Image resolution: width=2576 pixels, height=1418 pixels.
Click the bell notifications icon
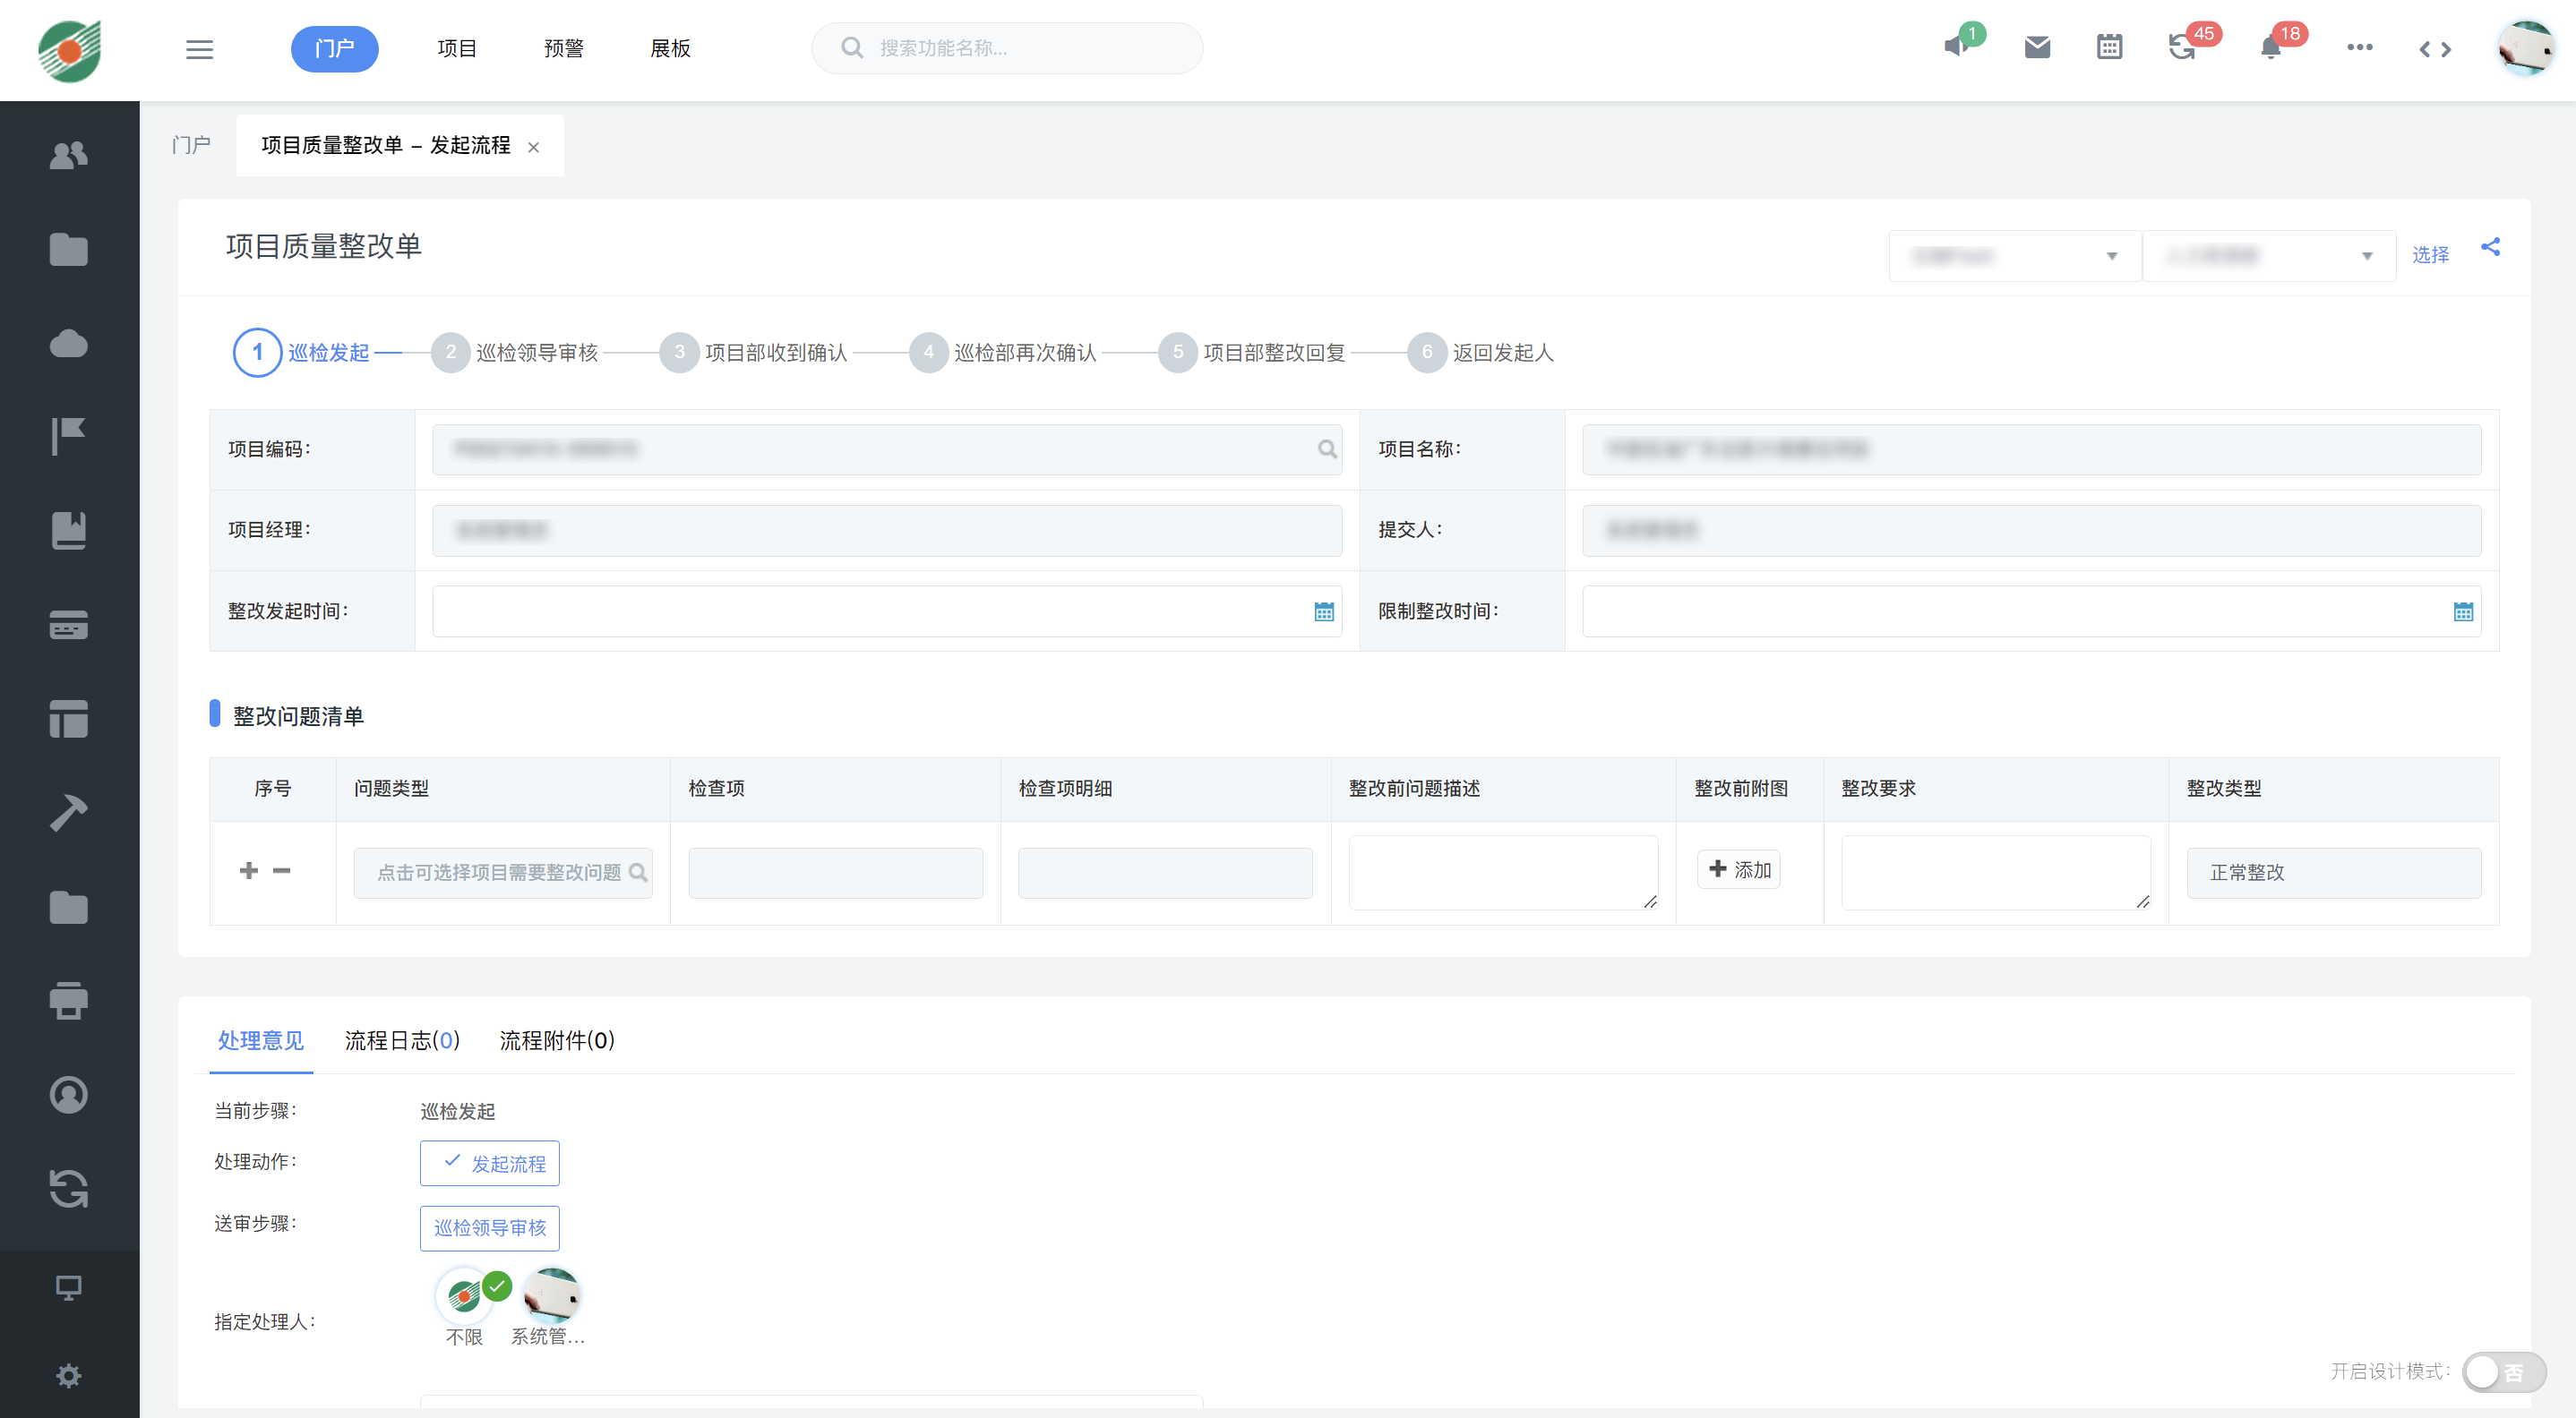tap(2270, 48)
